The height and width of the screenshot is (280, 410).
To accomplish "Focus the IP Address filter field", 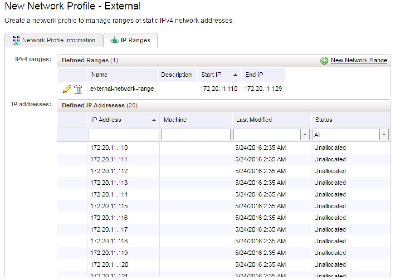I will (x=123, y=134).
